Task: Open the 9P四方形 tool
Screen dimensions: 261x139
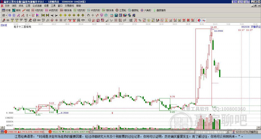Action: coord(52,10)
